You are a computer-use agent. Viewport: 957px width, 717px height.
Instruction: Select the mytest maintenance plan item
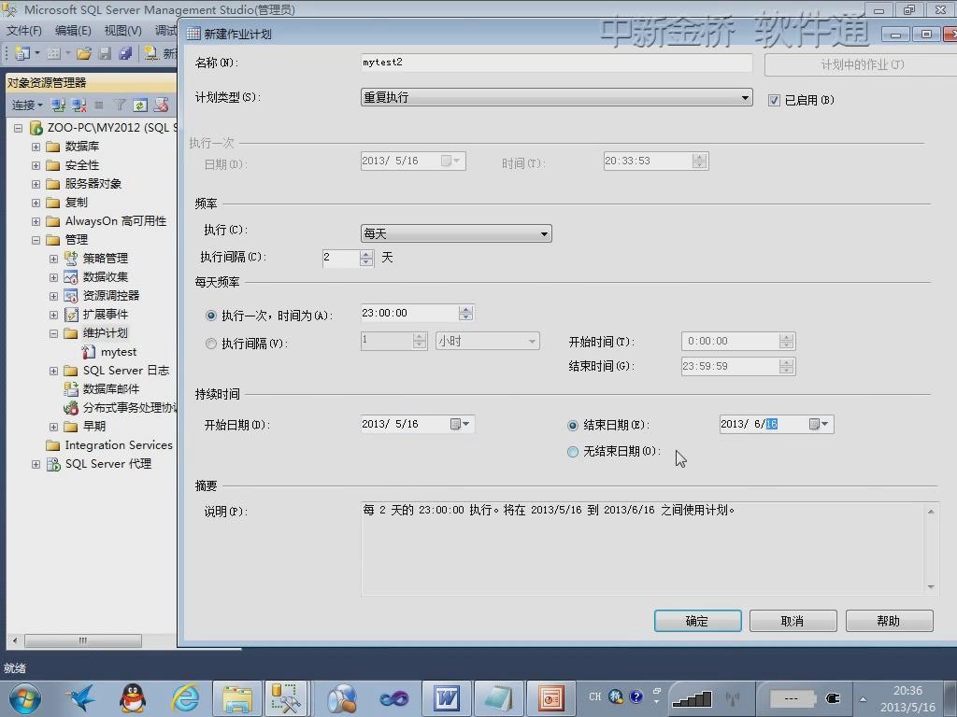coord(119,352)
